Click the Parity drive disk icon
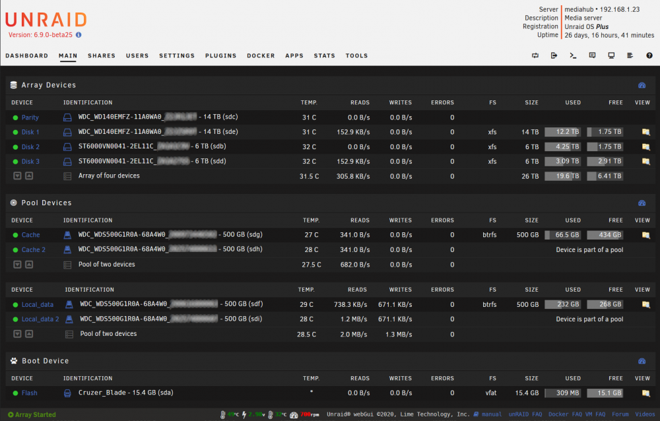Screen dimensions: 660x421 (x=67, y=117)
